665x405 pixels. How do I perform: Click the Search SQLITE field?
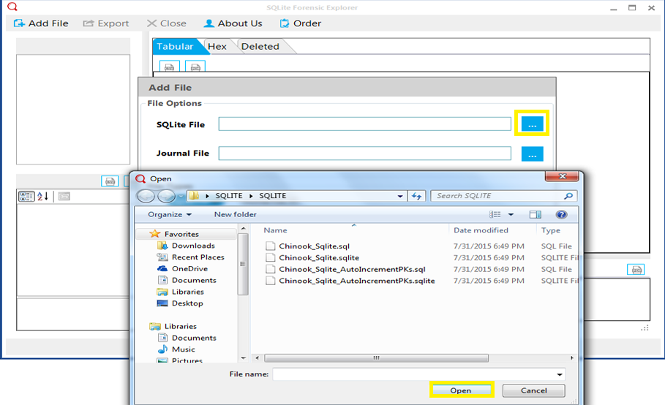[498, 196]
